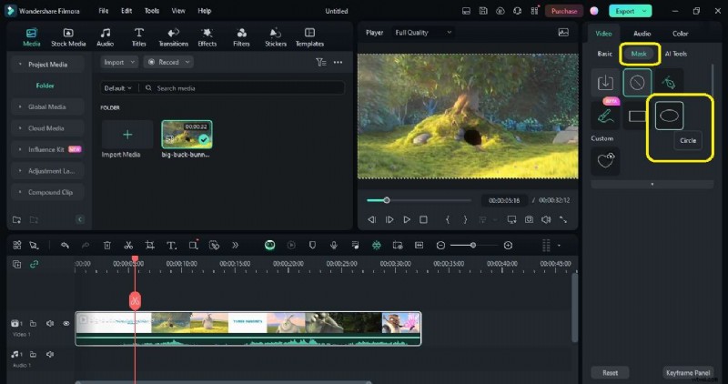Image resolution: width=728 pixels, height=384 pixels.
Task: Hide the Video 1 track
Action: click(66, 323)
